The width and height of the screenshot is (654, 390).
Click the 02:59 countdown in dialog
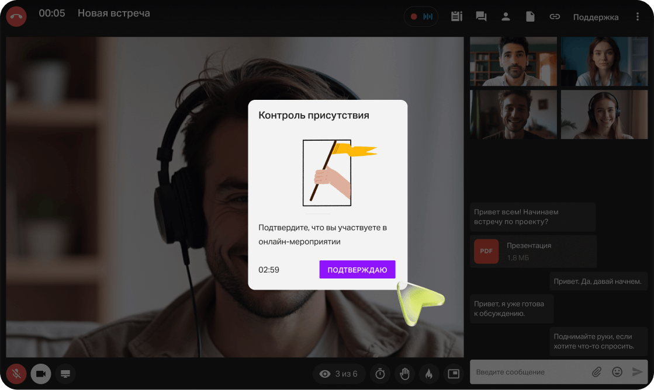coord(269,270)
